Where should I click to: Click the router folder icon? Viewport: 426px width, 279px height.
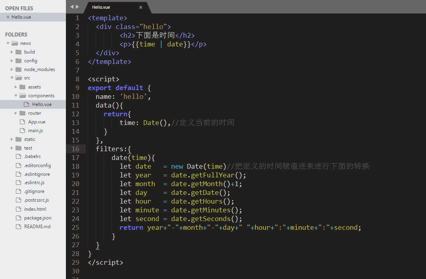click(x=23, y=113)
